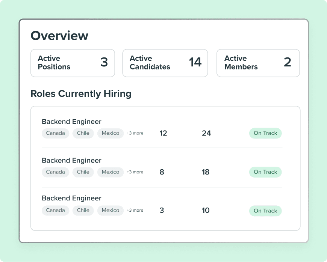The height and width of the screenshot is (262, 327).
Task: Expand additional locations on the third role row
Action: [x=135, y=210]
